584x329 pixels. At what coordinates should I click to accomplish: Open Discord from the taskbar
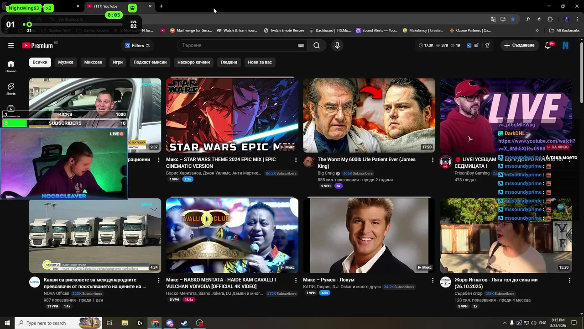170,323
